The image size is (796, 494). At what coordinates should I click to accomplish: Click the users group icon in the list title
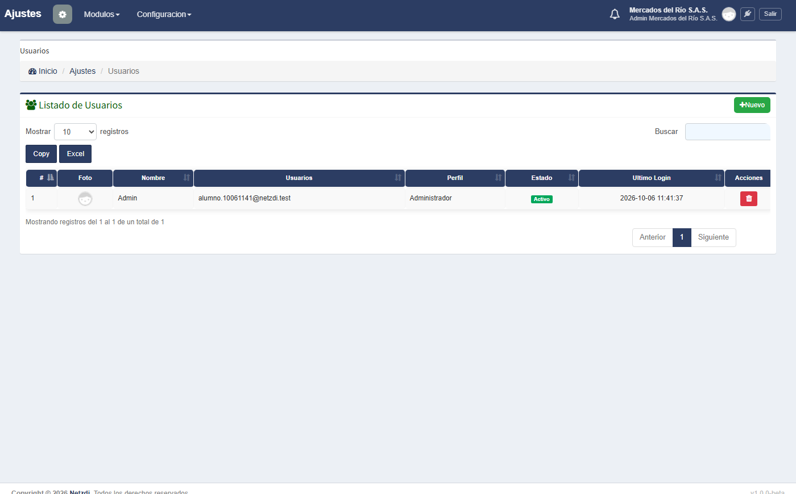(x=31, y=105)
